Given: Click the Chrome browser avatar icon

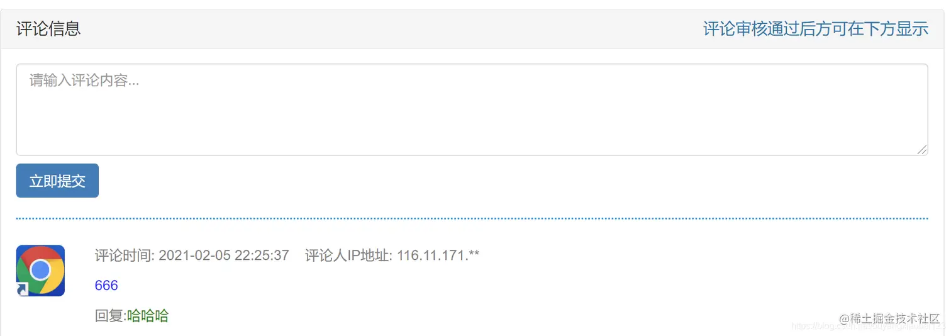Looking at the screenshot, I should (x=40, y=271).
